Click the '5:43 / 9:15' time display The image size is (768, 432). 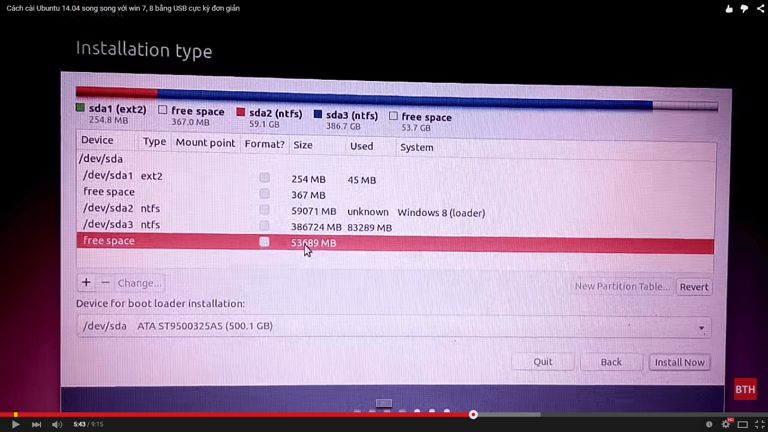pyautogui.click(x=88, y=424)
